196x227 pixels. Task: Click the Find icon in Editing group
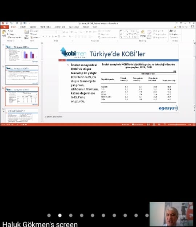[173, 31]
